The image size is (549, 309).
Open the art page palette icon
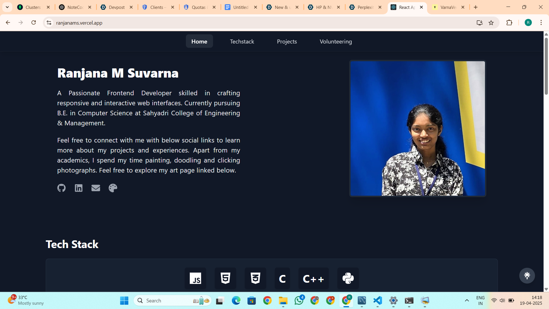113,188
